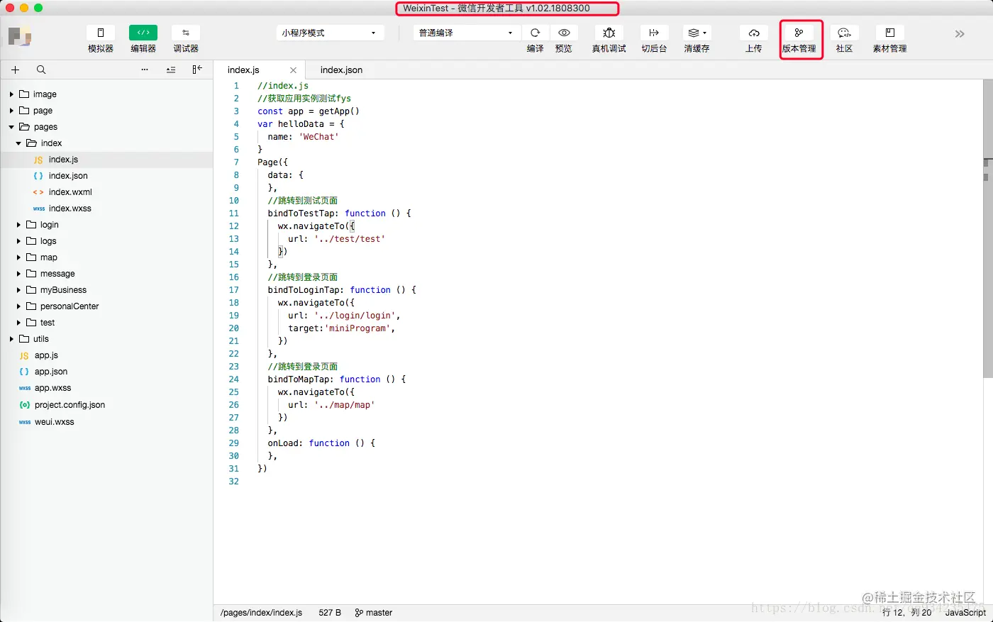The width and height of the screenshot is (993, 622).
Task: Toggle the editor (编辑器) panel
Action: pyautogui.click(x=143, y=33)
